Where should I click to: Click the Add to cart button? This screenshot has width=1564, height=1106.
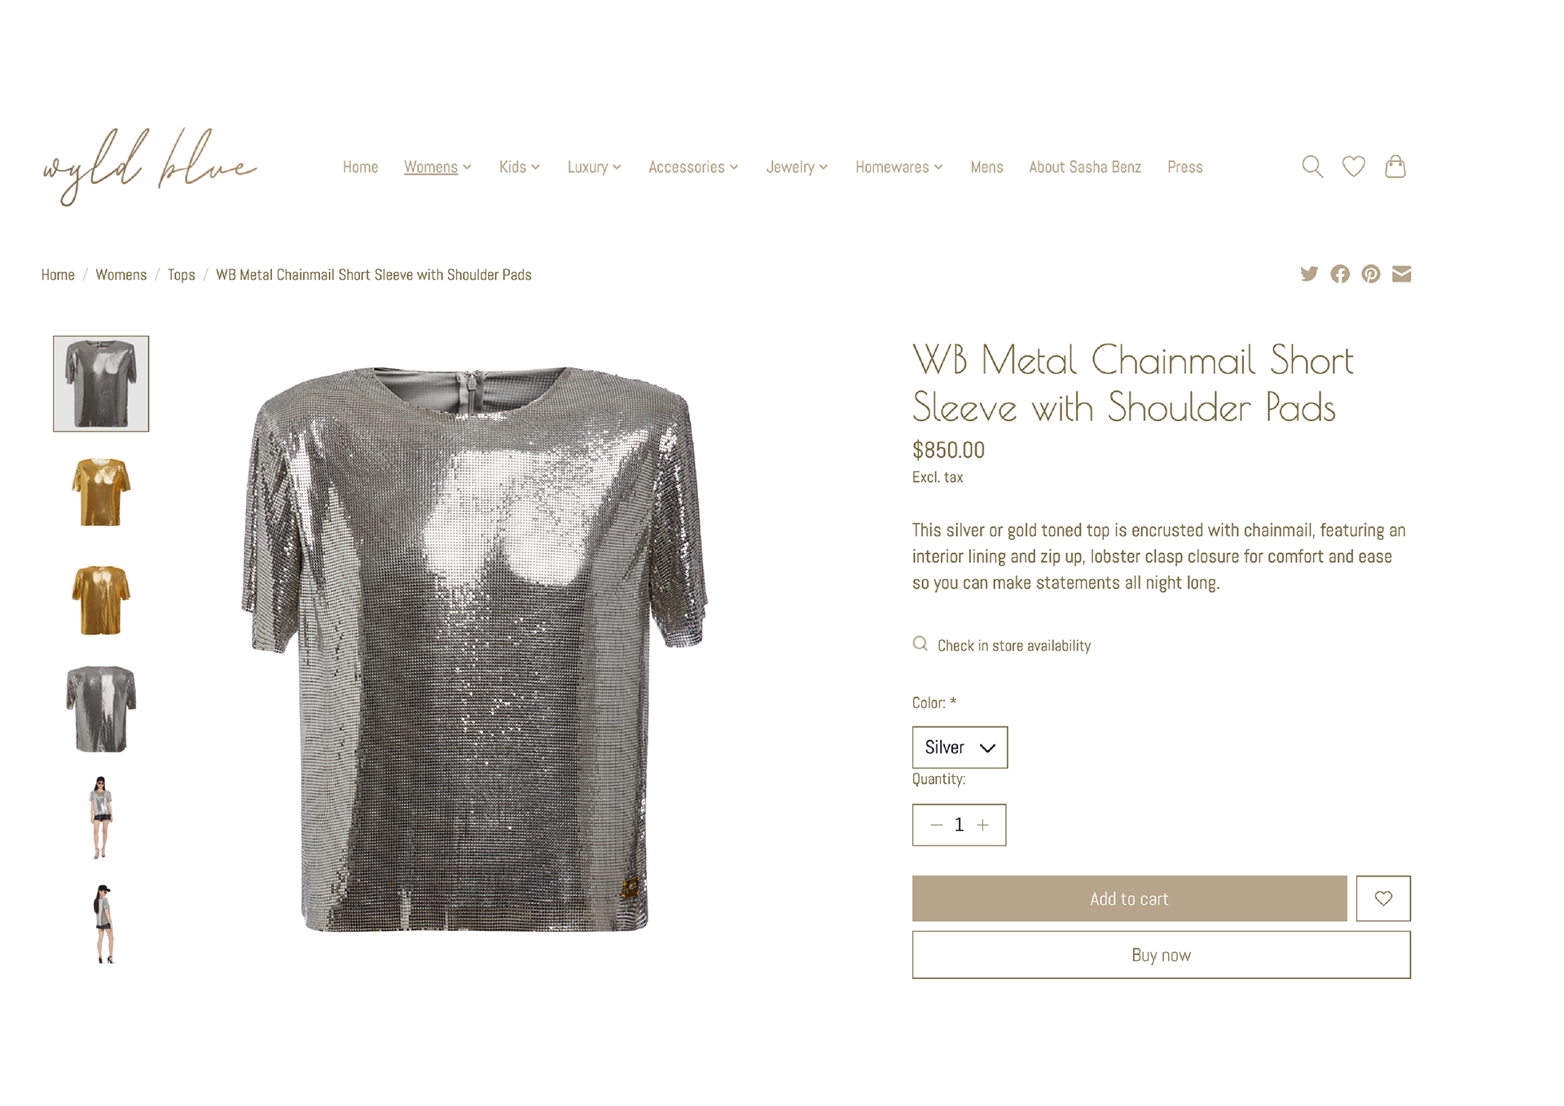[1129, 898]
